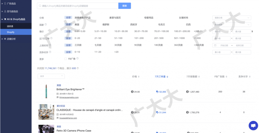The width and height of the screenshot is (259, 133).
Task: Open the Brilliant Eye Brightener™ product title
Action: pyautogui.click(x=70, y=89)
